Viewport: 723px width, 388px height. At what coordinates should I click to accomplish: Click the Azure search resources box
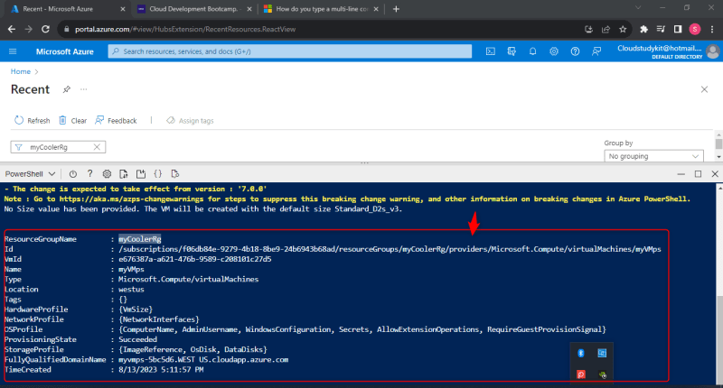pos(289,51)
